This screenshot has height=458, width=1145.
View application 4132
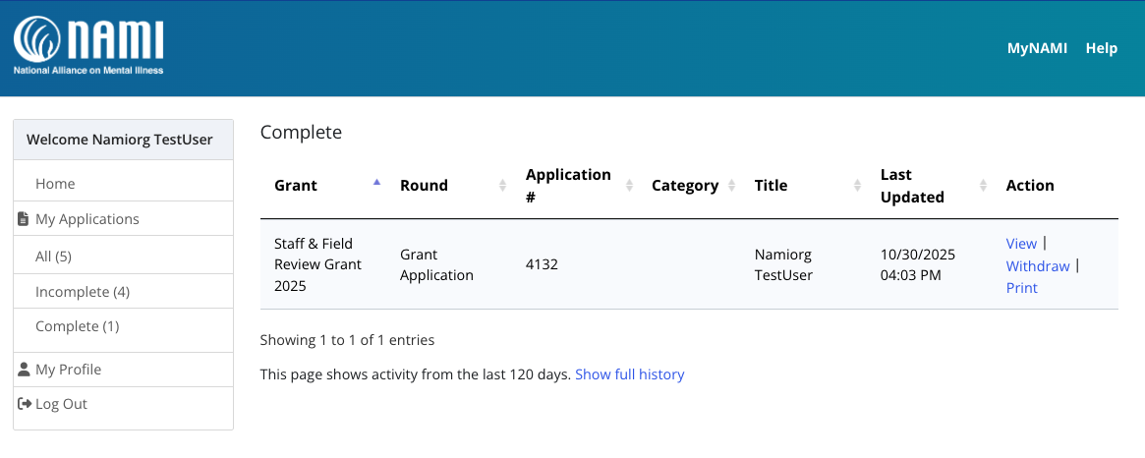(1021, 244)
